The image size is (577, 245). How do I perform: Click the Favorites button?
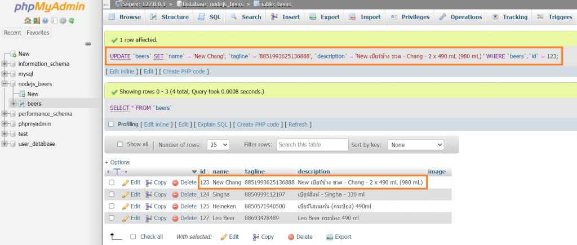38,33
